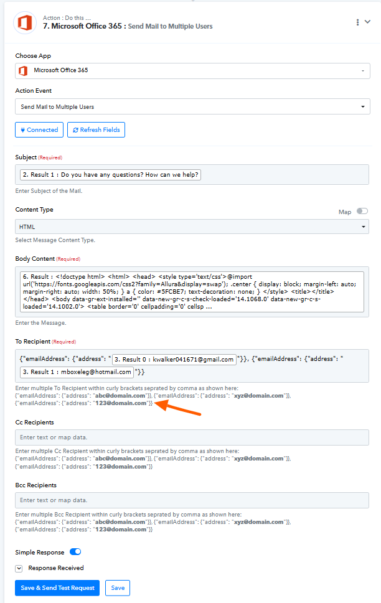Toggle the Map switch for Content Type

362,211
